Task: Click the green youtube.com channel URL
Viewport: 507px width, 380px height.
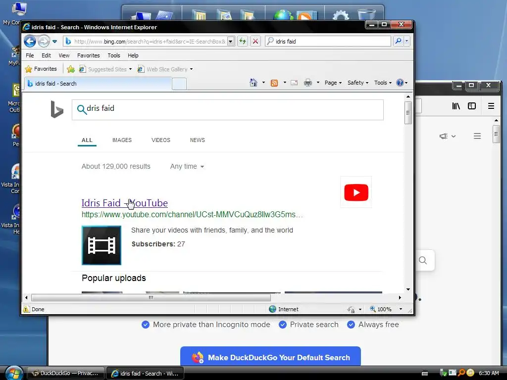Action: pyautogui.click(x=192, y=215)
